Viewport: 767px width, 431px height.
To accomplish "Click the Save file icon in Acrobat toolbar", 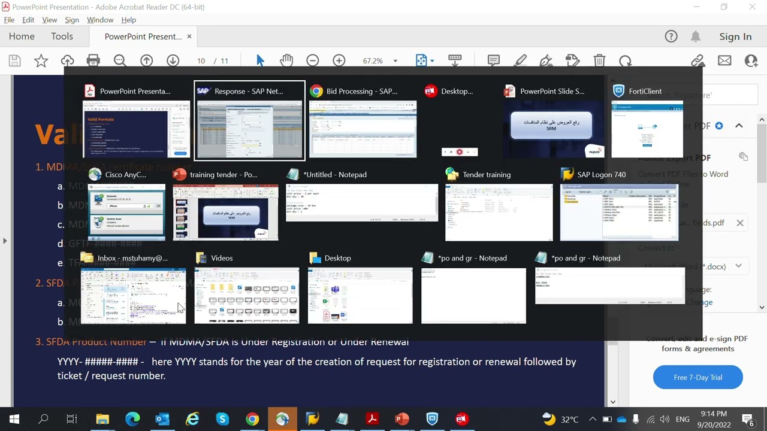I will click(x=14, y=60).
